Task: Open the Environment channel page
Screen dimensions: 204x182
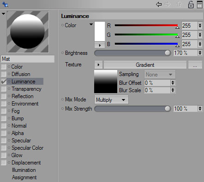Action: tap(25, 104)
